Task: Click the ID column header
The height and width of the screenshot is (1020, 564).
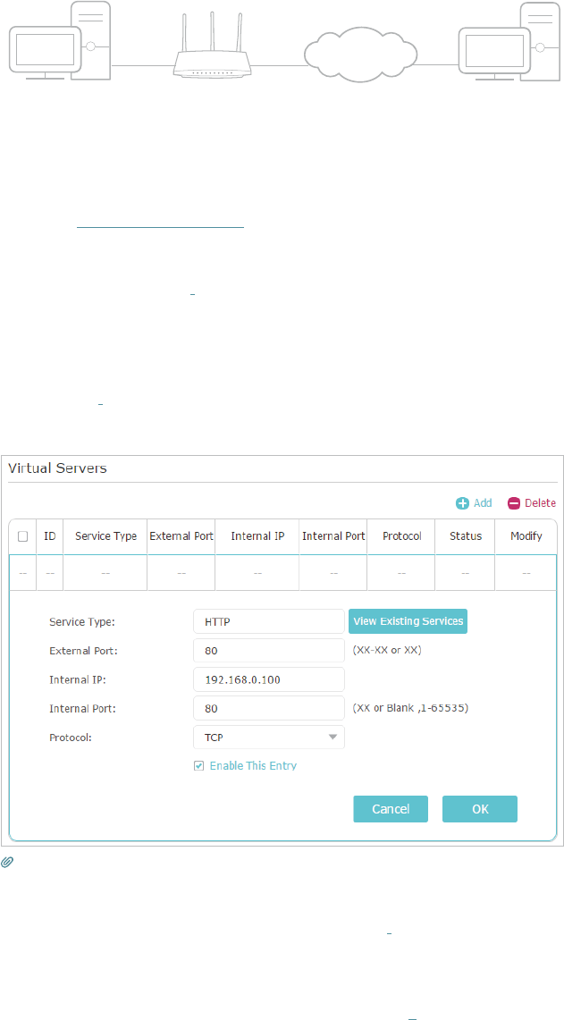Action: click(49, 536)
